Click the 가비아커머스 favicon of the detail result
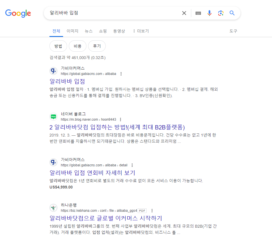272x241 pixels. point(53,162)
